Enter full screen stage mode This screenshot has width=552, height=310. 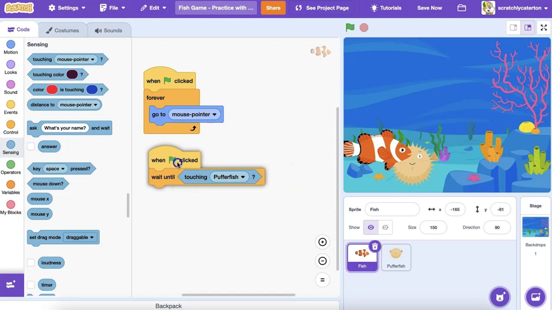tap(543, 28)
